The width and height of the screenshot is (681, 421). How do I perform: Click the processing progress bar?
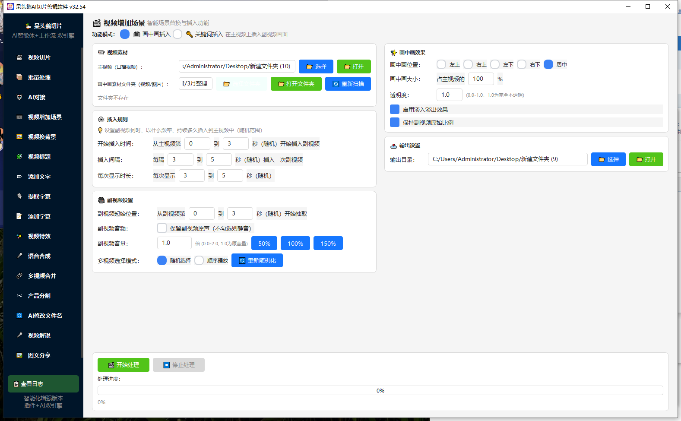click(x=380, y=390)
